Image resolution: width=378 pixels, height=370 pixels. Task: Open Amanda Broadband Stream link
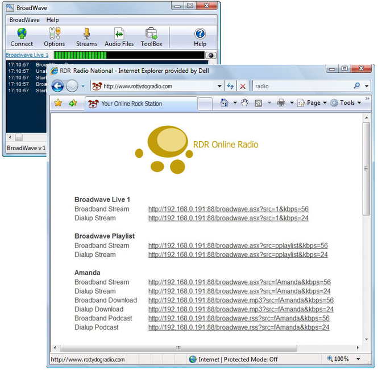pos(239,282)
